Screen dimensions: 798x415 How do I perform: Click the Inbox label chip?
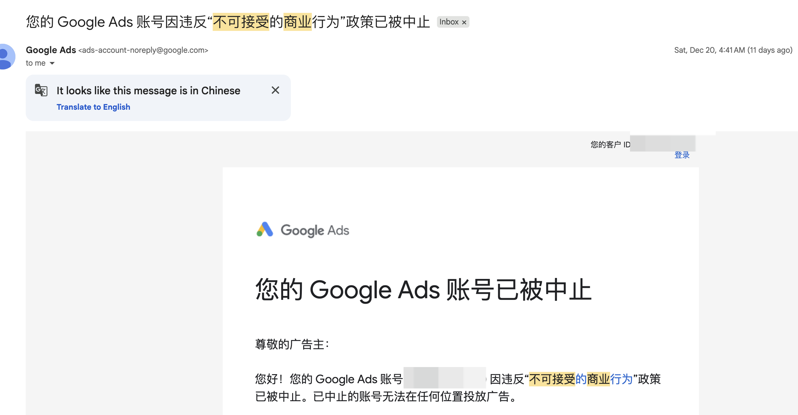tap(449, 22)
